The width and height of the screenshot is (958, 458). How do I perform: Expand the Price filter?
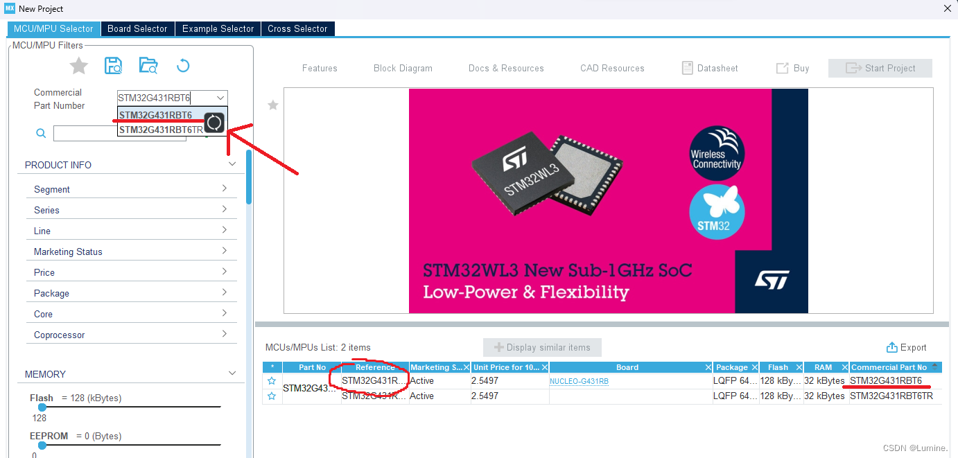coord(225,272)
